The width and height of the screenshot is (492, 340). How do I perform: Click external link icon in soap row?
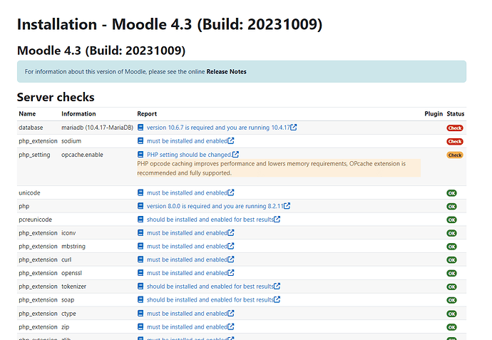pyautogui.click(x=277, y=299)
